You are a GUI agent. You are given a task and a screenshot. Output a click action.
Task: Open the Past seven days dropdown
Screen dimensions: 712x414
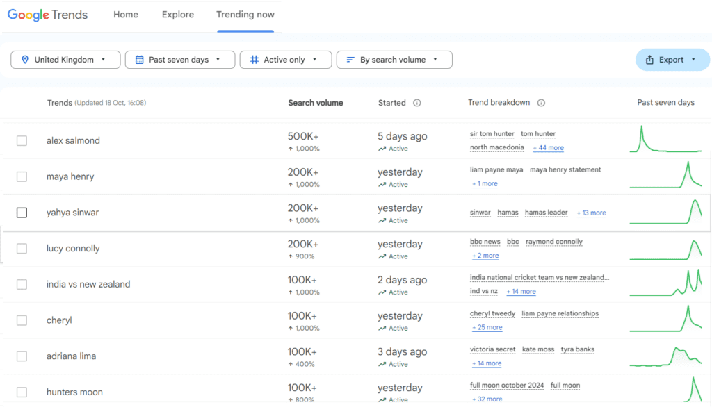180,60
